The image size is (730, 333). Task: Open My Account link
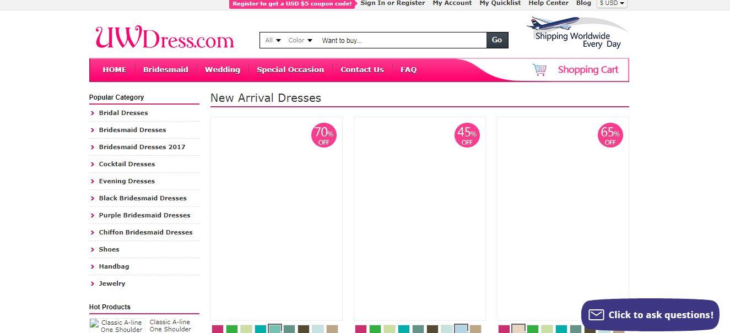tap(452, 3)
